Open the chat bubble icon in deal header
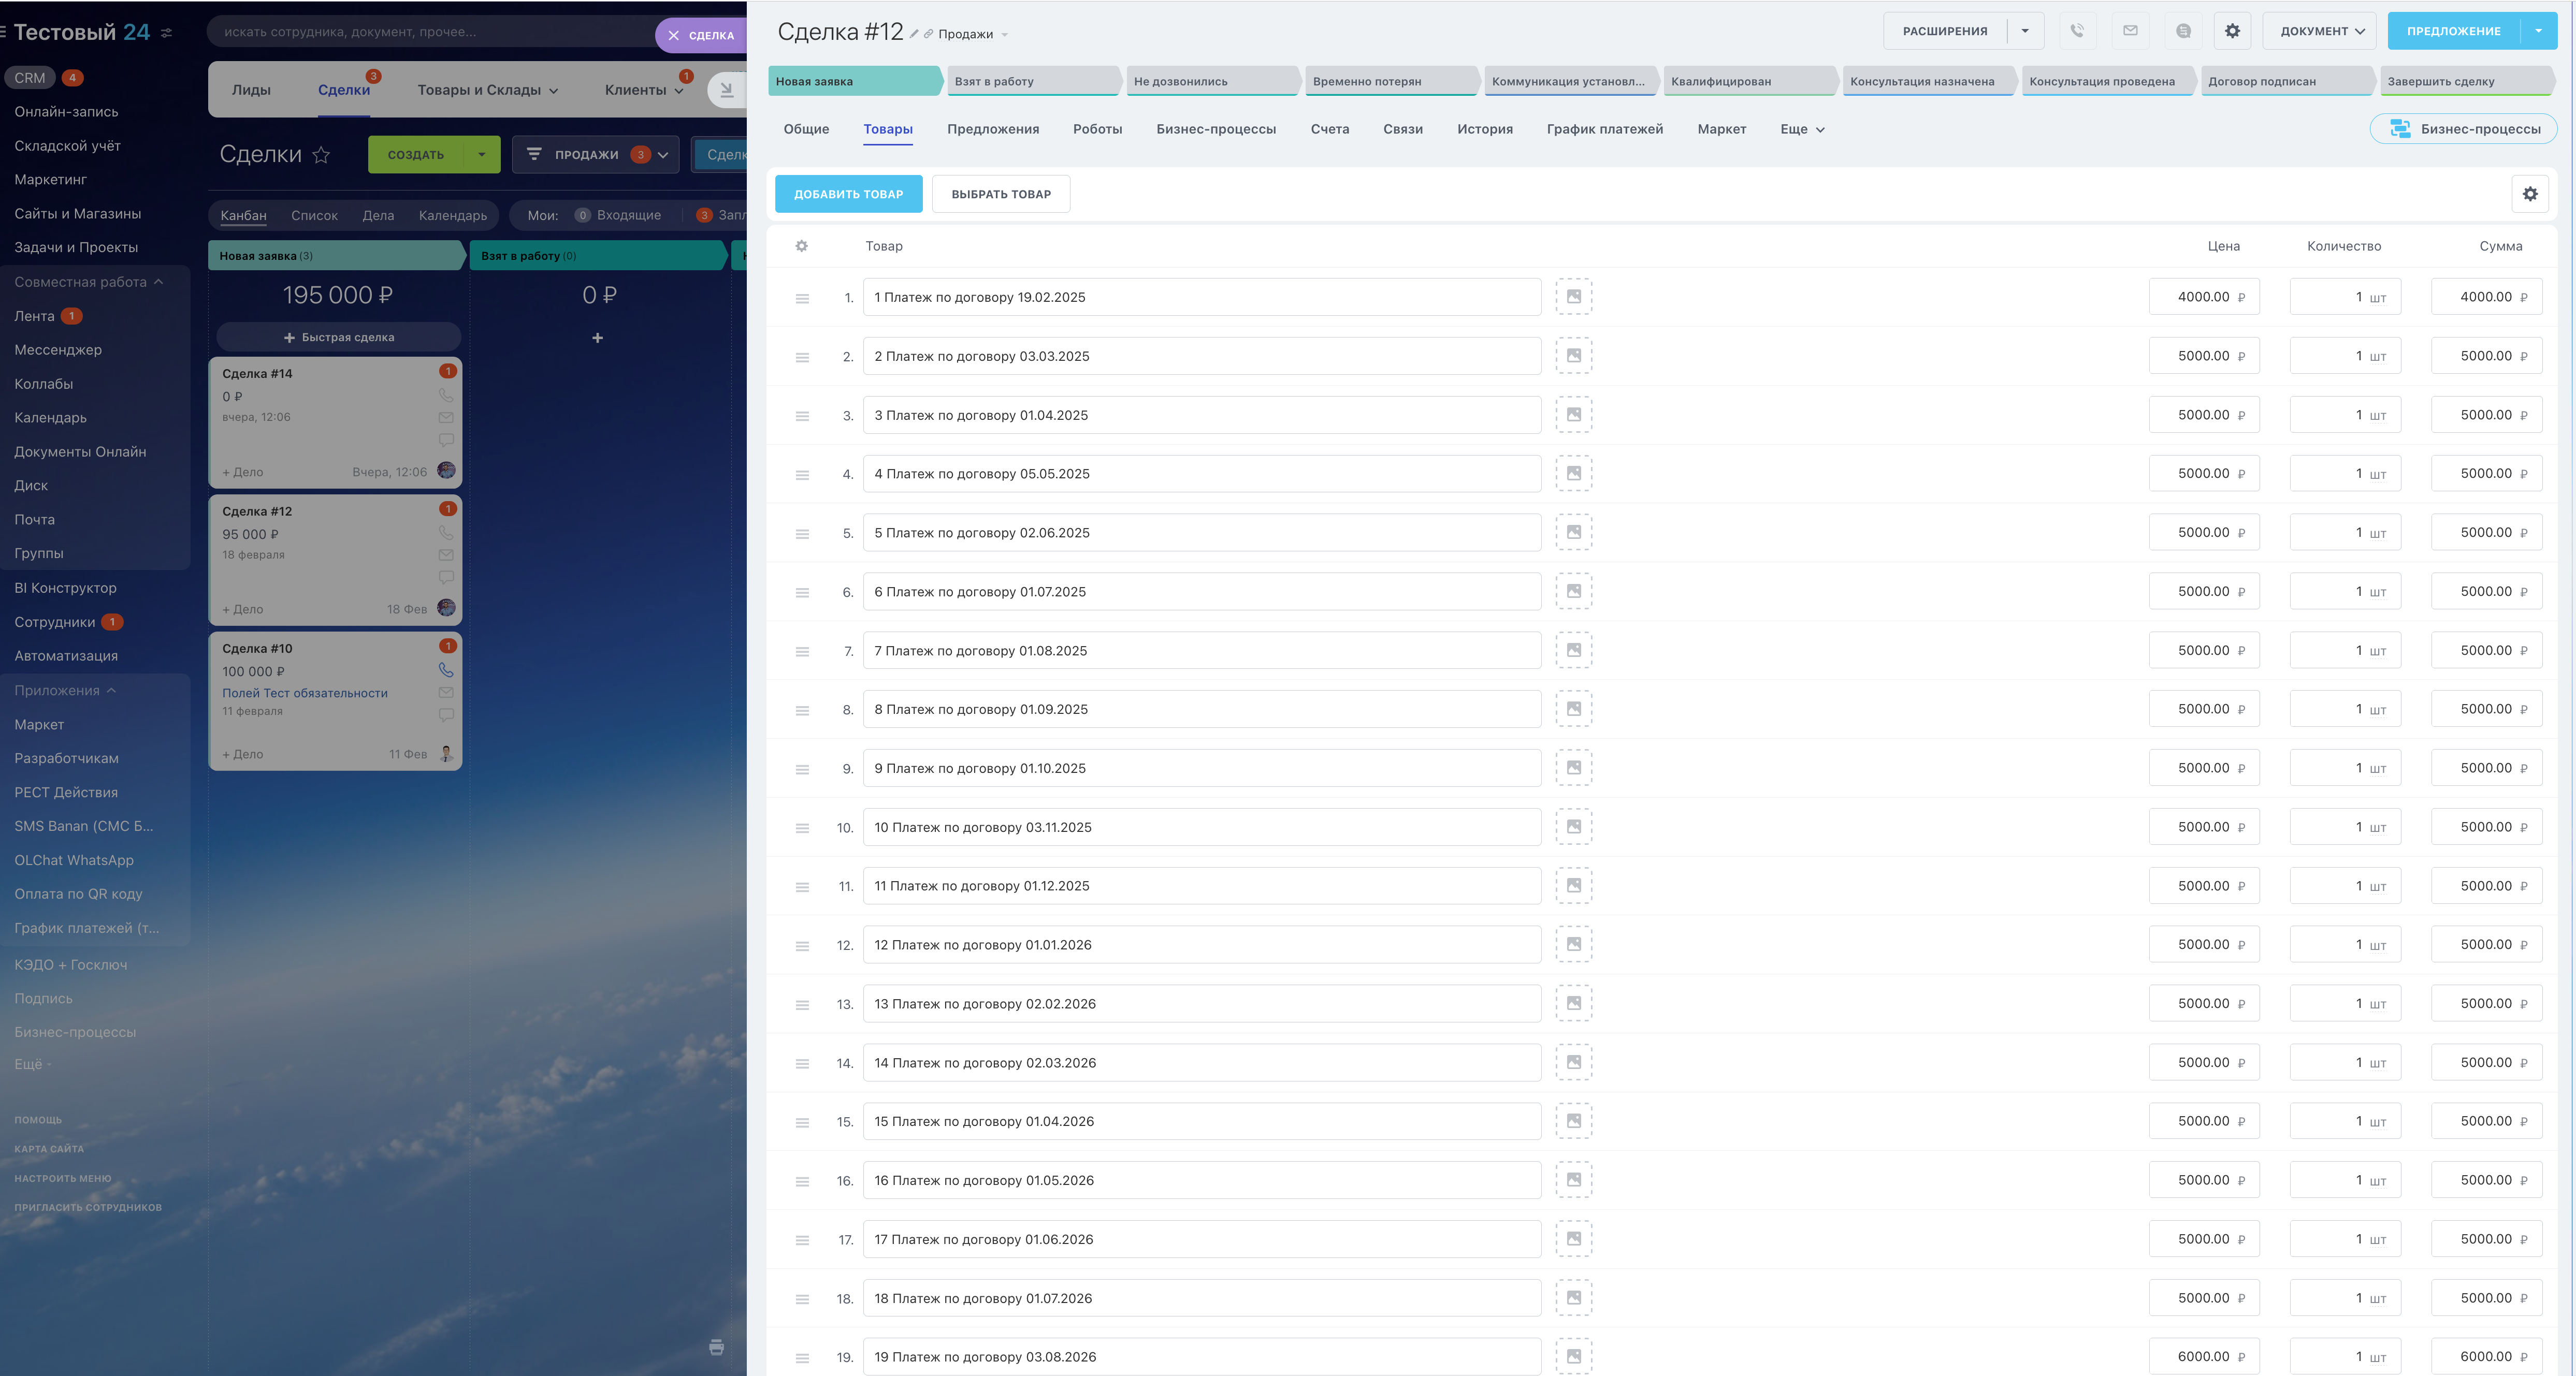The width and height of the screenshot is (2576, 1376). (x=2184, y=31)
